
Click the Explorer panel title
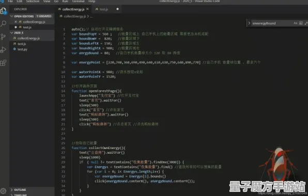21,9
